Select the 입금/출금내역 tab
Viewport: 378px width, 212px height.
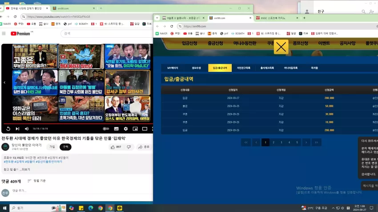pyautogui.click(x=220, y=68)
